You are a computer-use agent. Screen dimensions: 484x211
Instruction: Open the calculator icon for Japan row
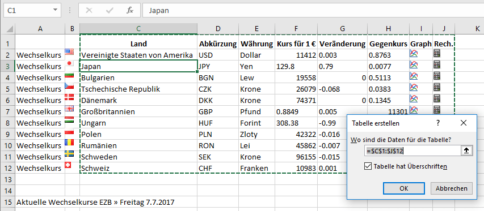point(436,64)
